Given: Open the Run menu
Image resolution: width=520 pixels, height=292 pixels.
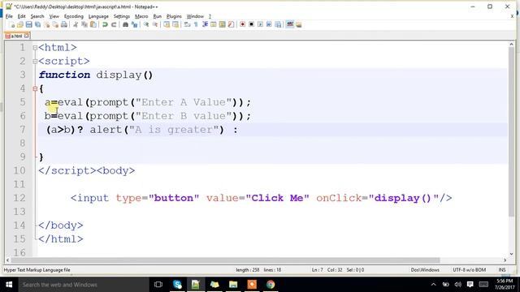Looking at the screenshot, I should click(x=157, y=16).
